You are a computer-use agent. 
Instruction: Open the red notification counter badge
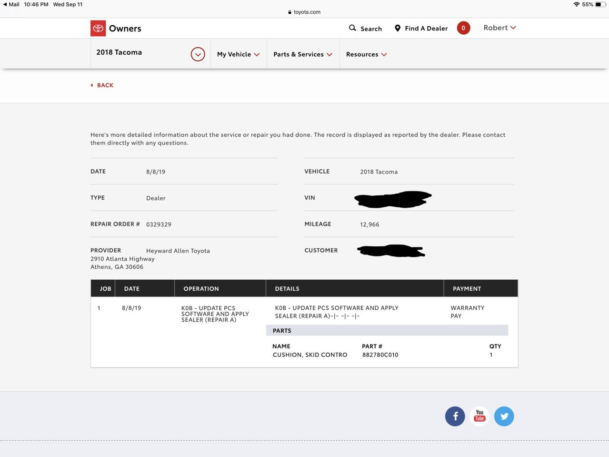tap(463, 28)
